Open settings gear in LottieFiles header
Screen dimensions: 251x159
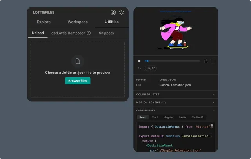121,12
